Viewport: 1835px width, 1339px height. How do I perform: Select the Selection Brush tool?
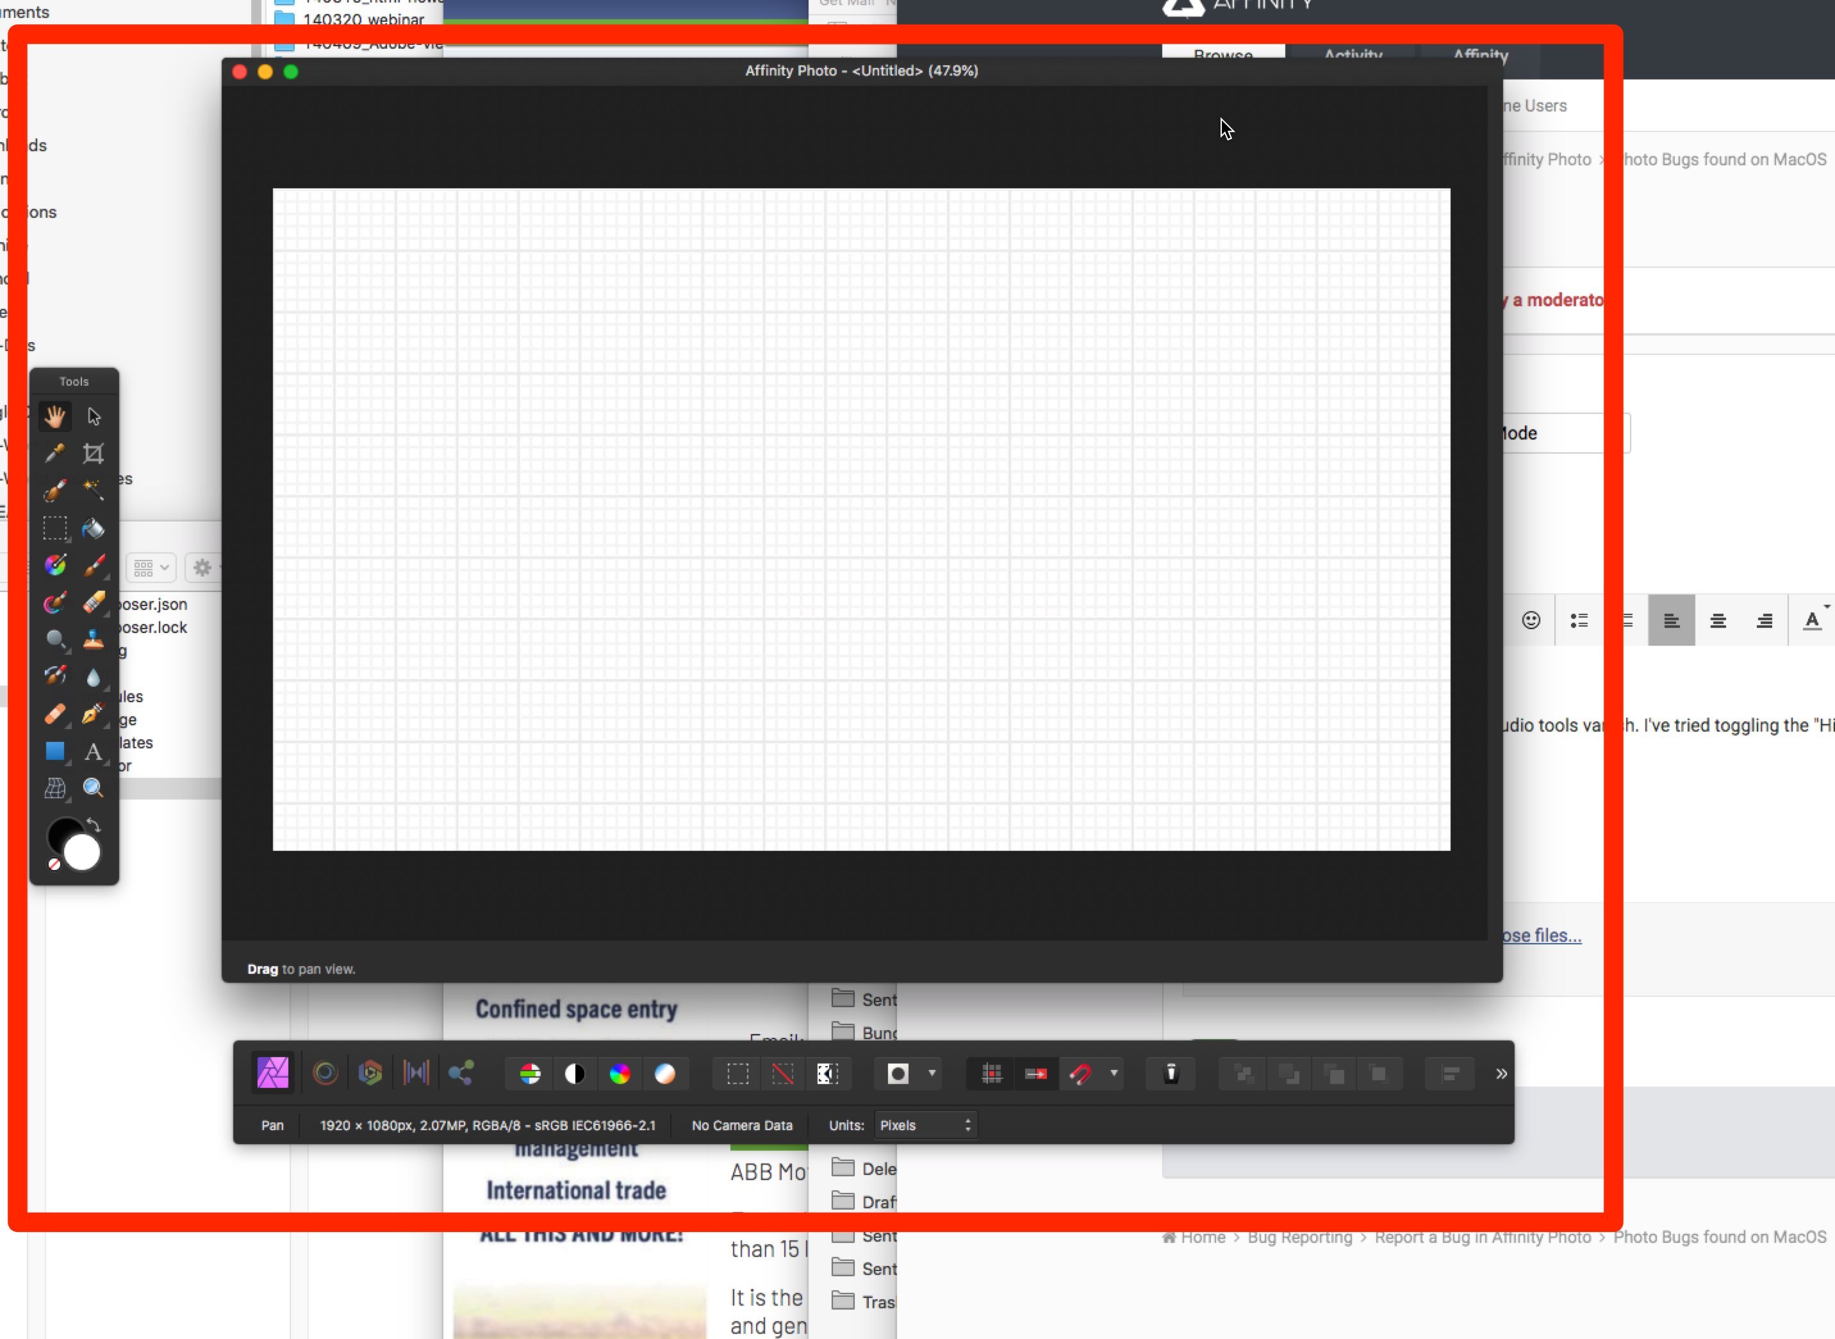[55, 491]
